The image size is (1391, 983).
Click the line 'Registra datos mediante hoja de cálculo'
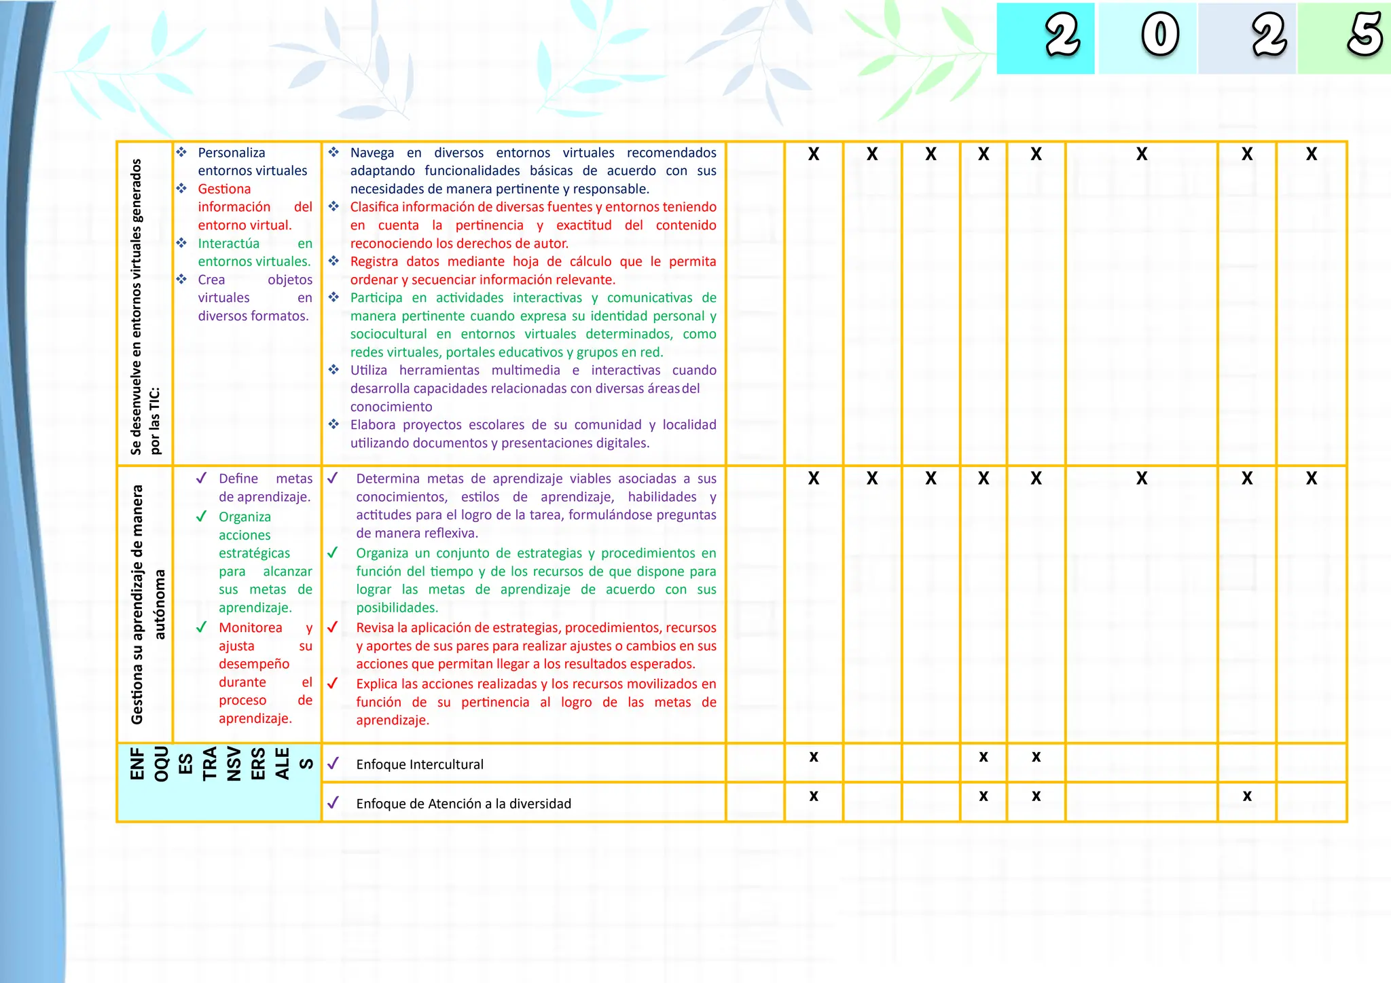(533, 270)
